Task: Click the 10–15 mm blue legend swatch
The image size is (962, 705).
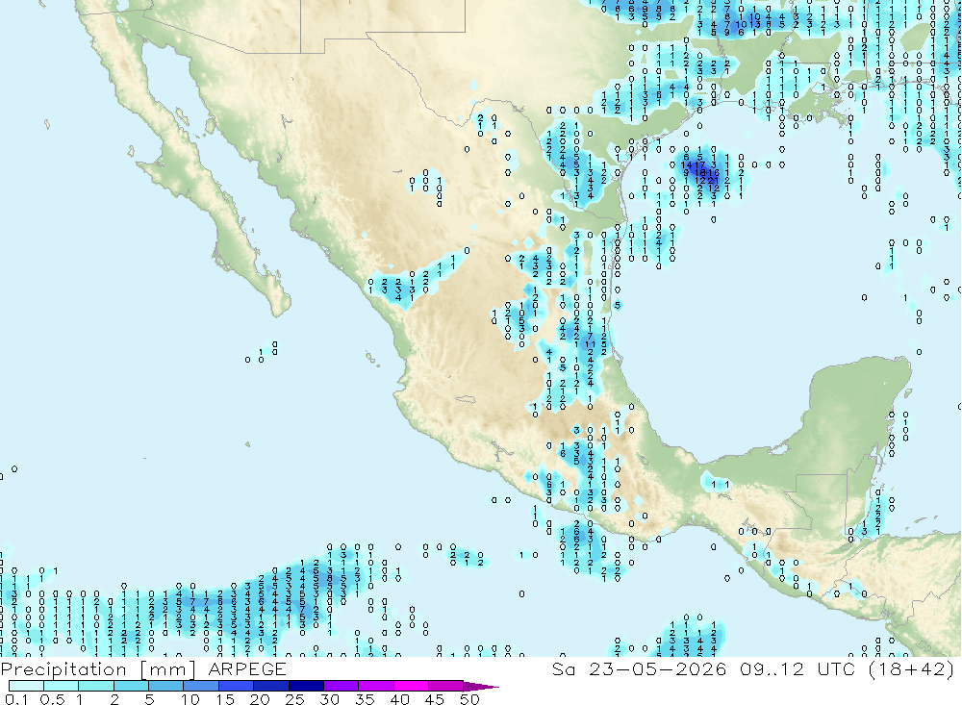Action: click(x=201, y=686)
